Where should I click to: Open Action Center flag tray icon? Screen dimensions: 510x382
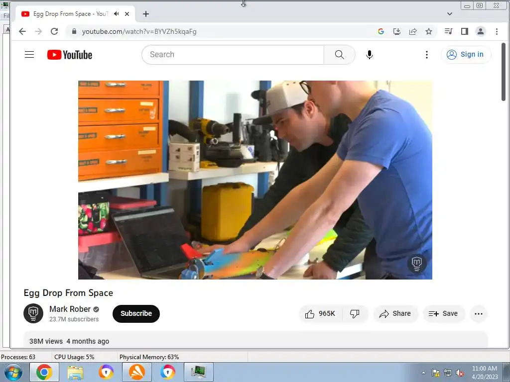coord(435,373)
